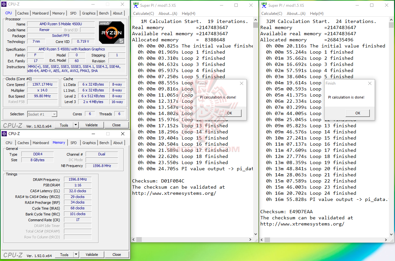Screen dimensions: 395x261
Task: Click the processor Name field AMD Ryzen 5 Mobile 4500U
Action: pos(61,24)
